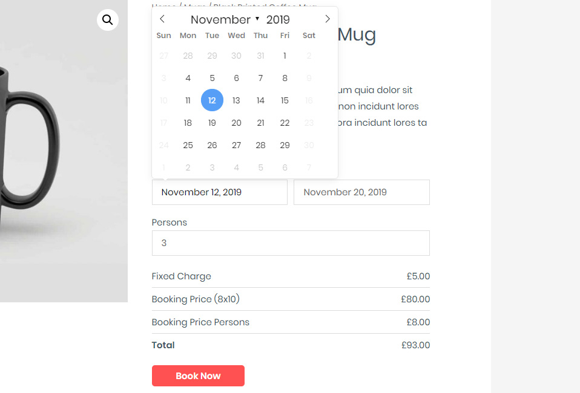This screenshot has height=393, width=580.
Task: Pick Wednesday November 27
Action: [236, 145]
